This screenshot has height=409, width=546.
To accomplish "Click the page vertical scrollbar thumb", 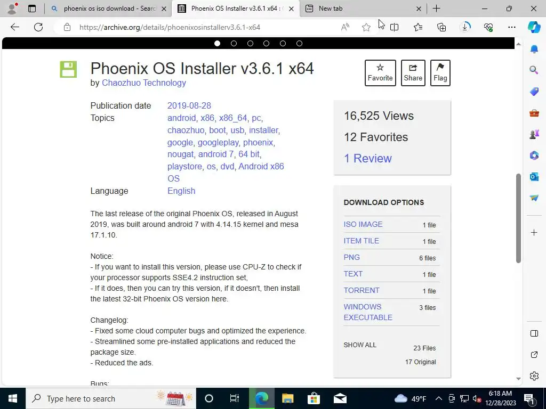I will tap(518, 218).
